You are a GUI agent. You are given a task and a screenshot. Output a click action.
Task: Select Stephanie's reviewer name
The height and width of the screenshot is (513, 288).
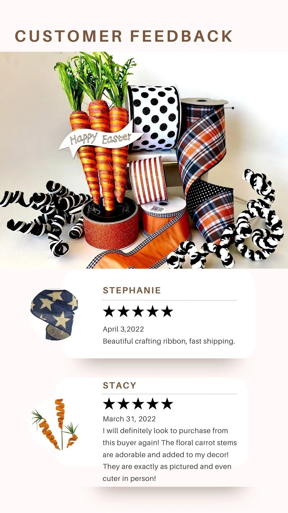pyautogui.click(x=132, y=290)
